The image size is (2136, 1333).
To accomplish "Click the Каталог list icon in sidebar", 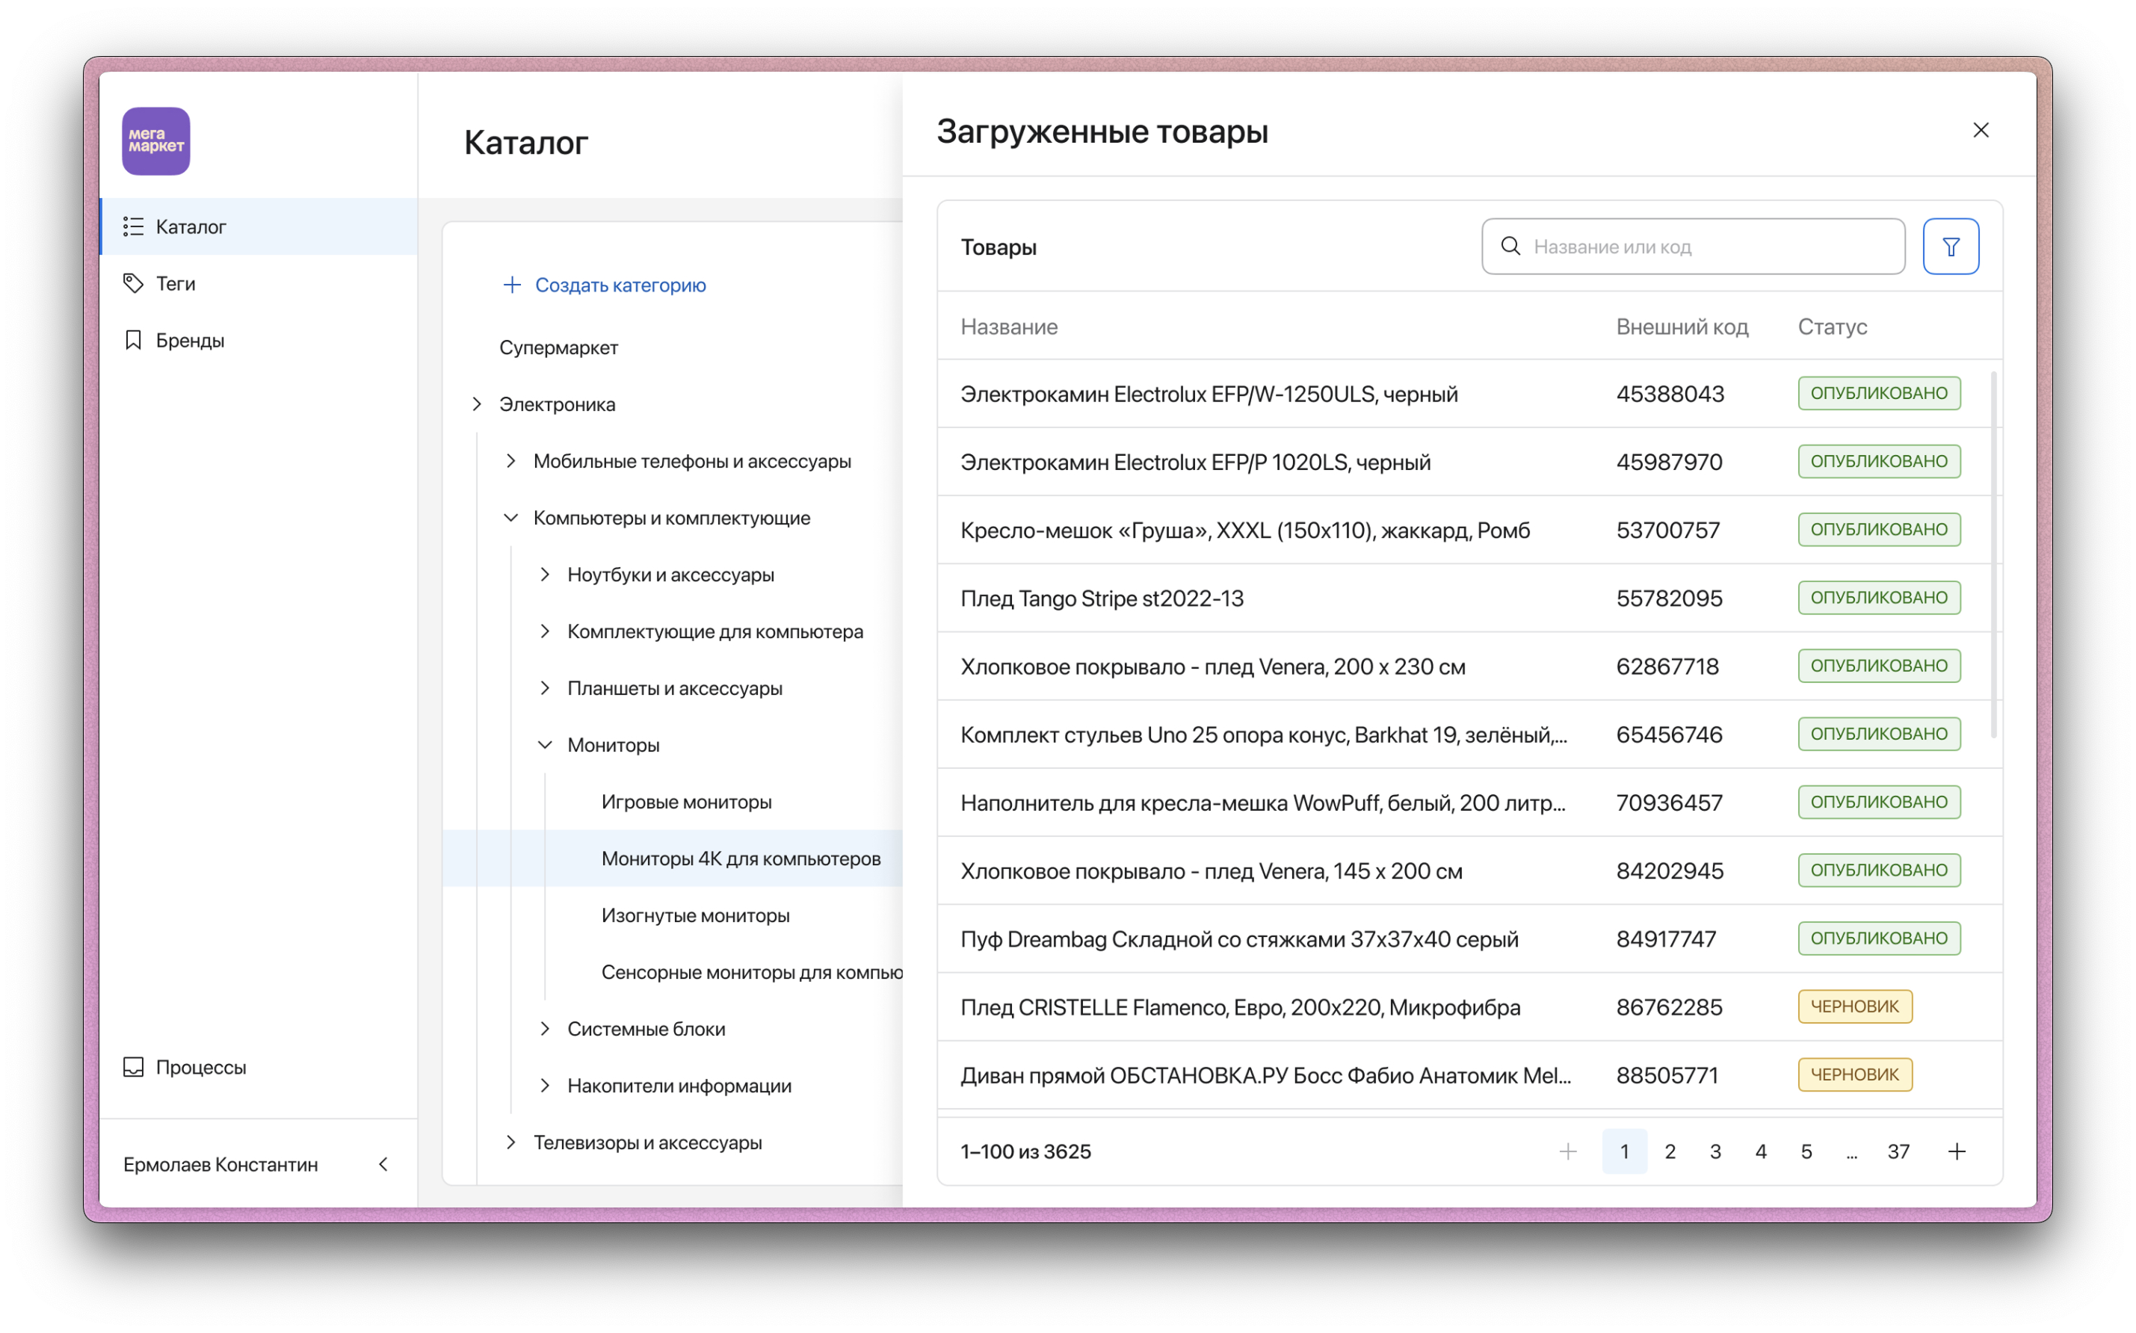I will (x=133, y=226).
